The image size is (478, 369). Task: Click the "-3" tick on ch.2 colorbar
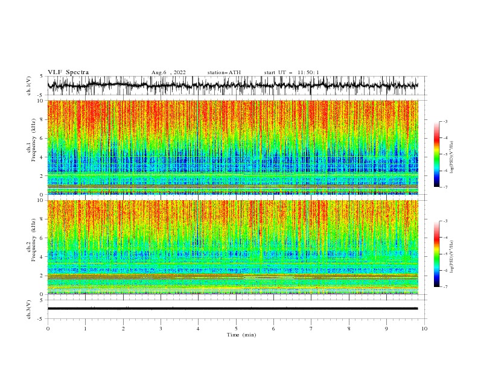[x=445, y=221]
